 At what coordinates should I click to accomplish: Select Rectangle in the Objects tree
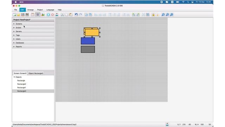[21, 80]
